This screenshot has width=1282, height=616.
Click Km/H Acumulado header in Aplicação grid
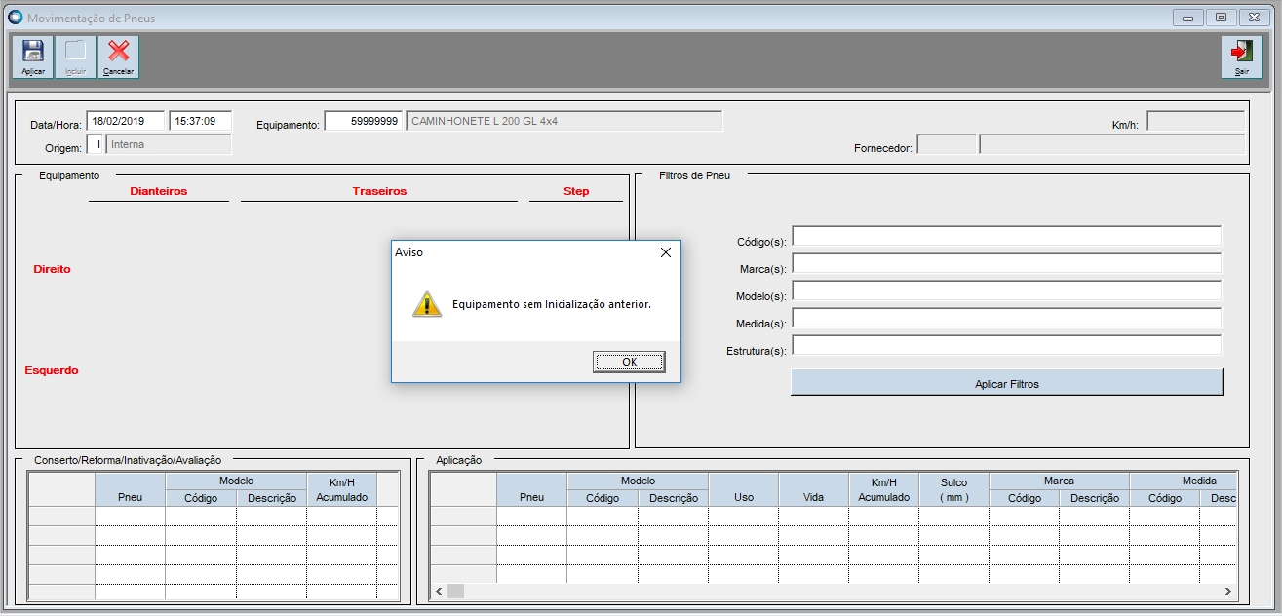(883, 490)
